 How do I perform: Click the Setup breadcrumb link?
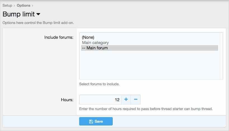(x=7, y=5)
